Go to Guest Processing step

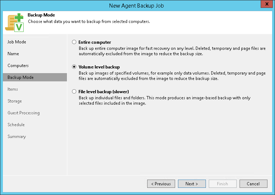[x=24, y=113]
